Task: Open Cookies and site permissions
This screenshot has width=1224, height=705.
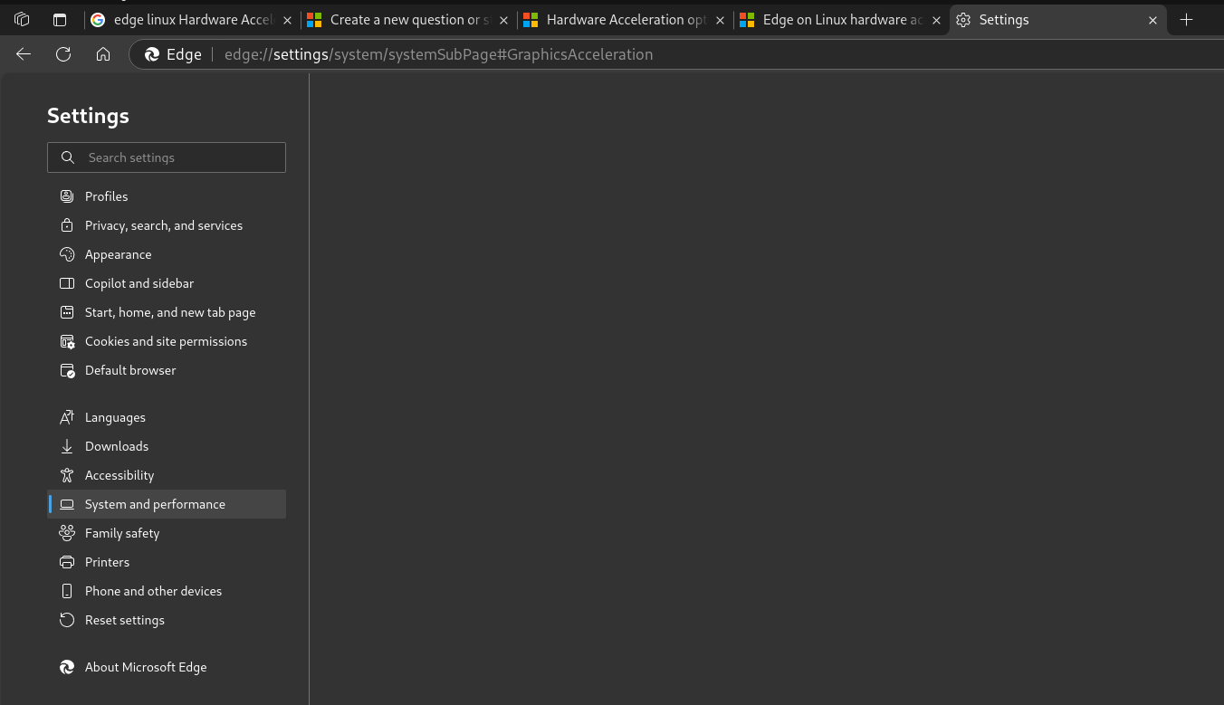Action: pos(167,341)
